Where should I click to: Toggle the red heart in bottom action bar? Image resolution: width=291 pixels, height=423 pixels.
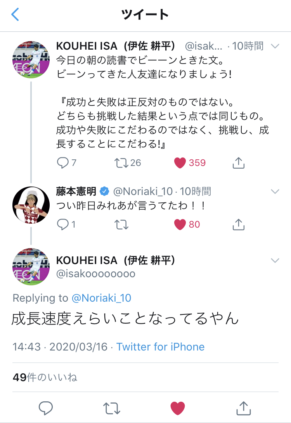tap(178, 407)
